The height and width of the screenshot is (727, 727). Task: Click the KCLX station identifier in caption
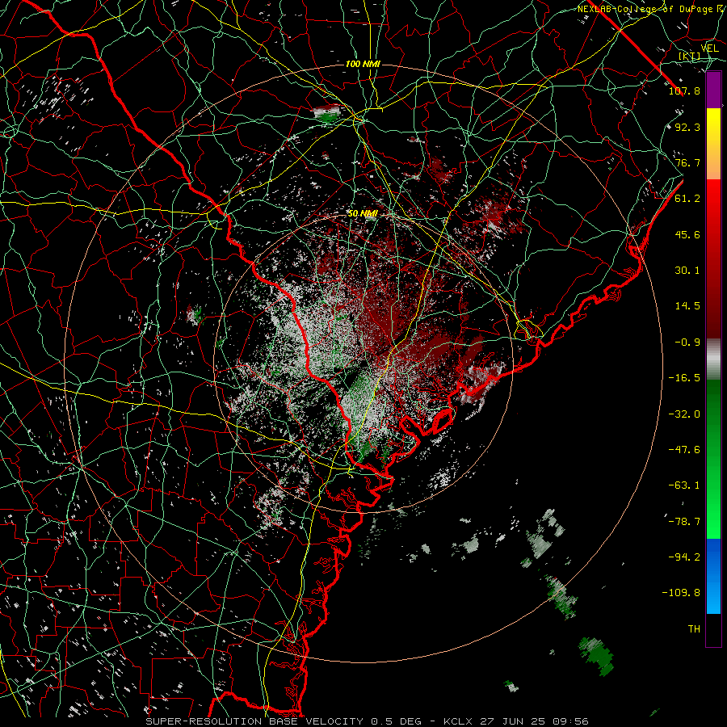coord(458,721)
